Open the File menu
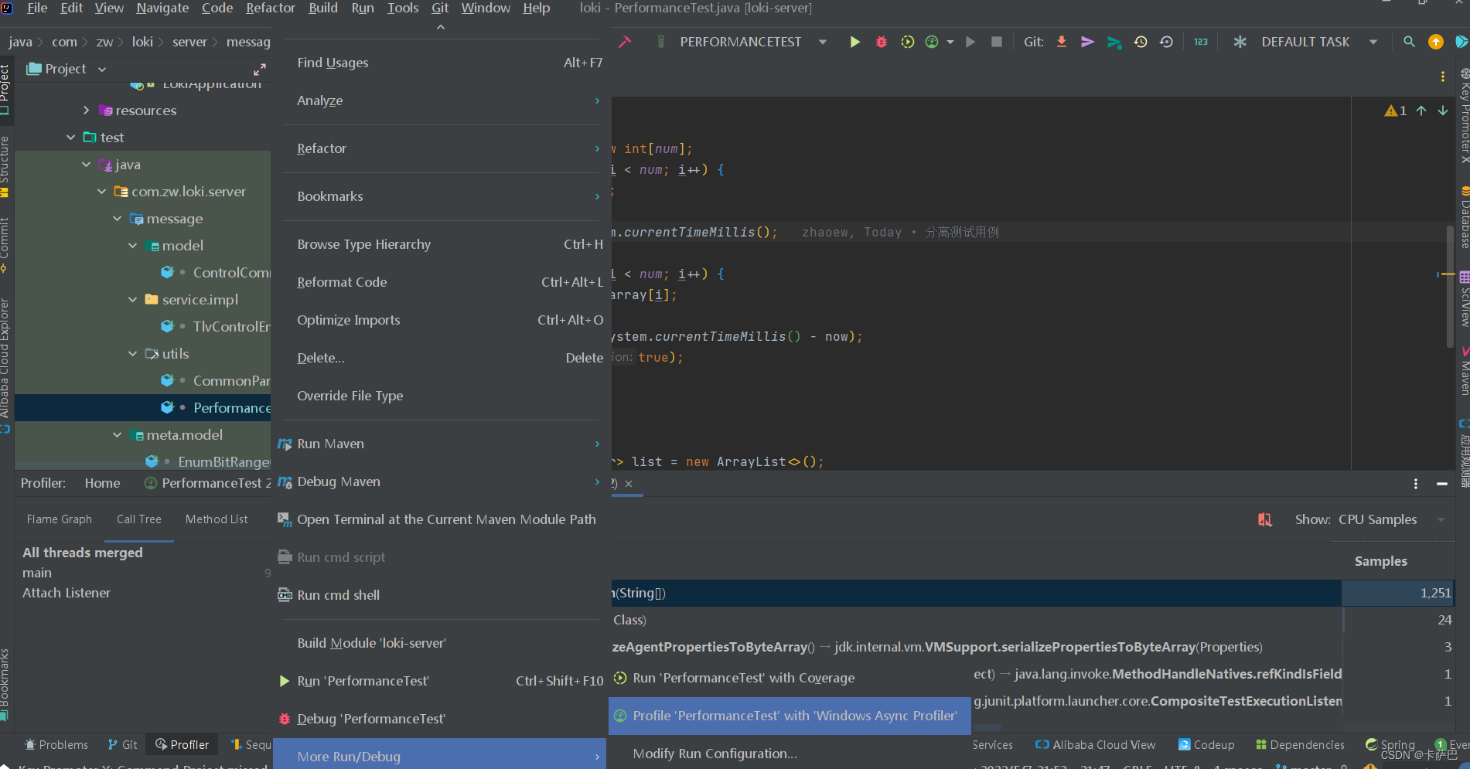This screenshot has width=1470, height=769. tap(37, 8)
